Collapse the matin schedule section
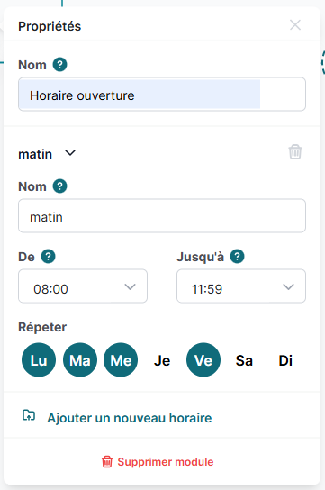325x490 pixels. 70,153
